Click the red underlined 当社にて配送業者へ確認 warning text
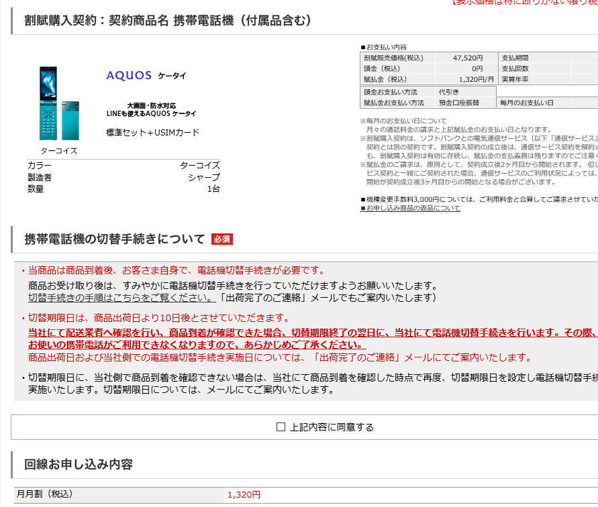This screenshot has height=507, width=598. (x=313, y=339)
